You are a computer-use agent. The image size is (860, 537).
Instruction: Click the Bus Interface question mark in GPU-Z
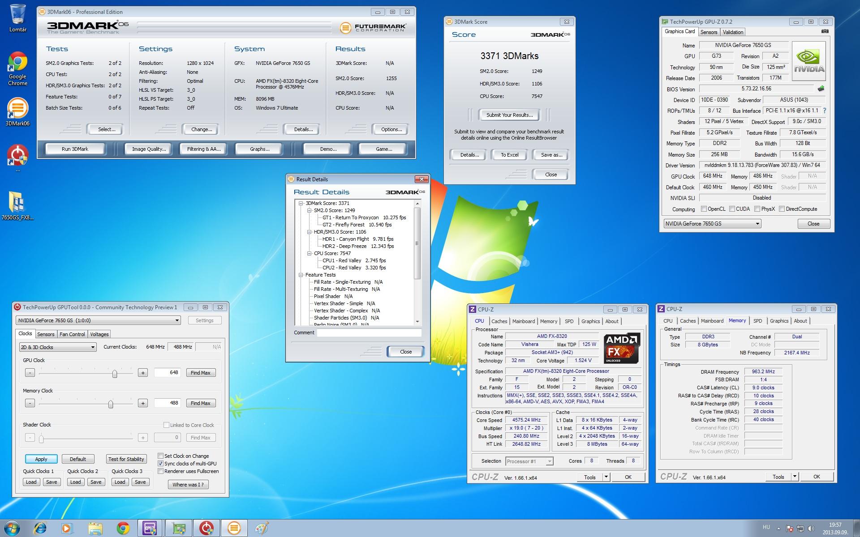tap(825, 111)
